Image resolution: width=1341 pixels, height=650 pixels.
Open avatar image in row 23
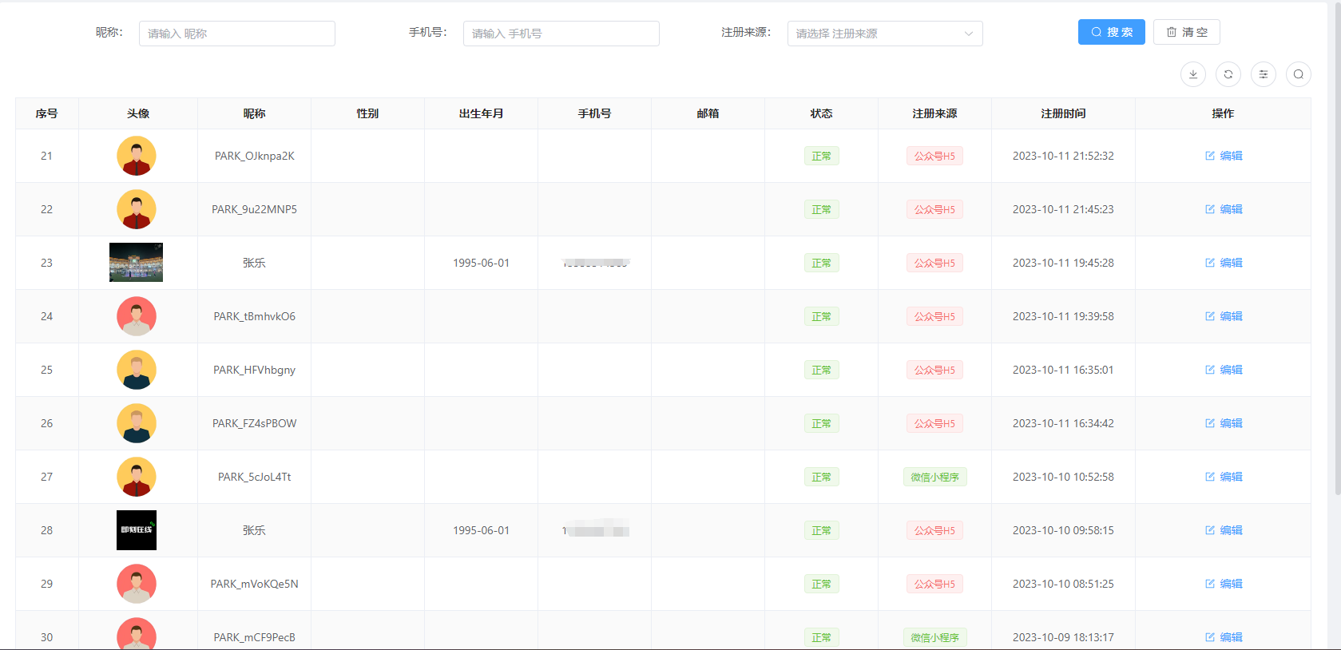pyautogui.click(x=136, y=263)
